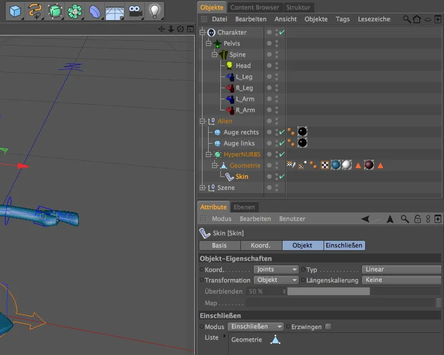Toggle the green checkmark for Auge rechts
The image size is (444, 355).
point(282,132)
